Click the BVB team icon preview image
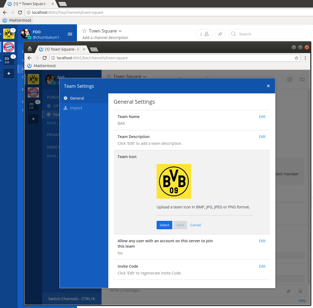This screenshot has width=313, height=308. [174, 181]
